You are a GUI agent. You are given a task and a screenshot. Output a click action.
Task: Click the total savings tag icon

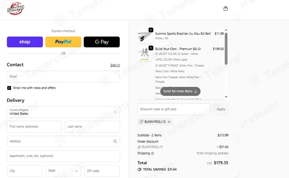pyautogui.click(x=140, y=169)
